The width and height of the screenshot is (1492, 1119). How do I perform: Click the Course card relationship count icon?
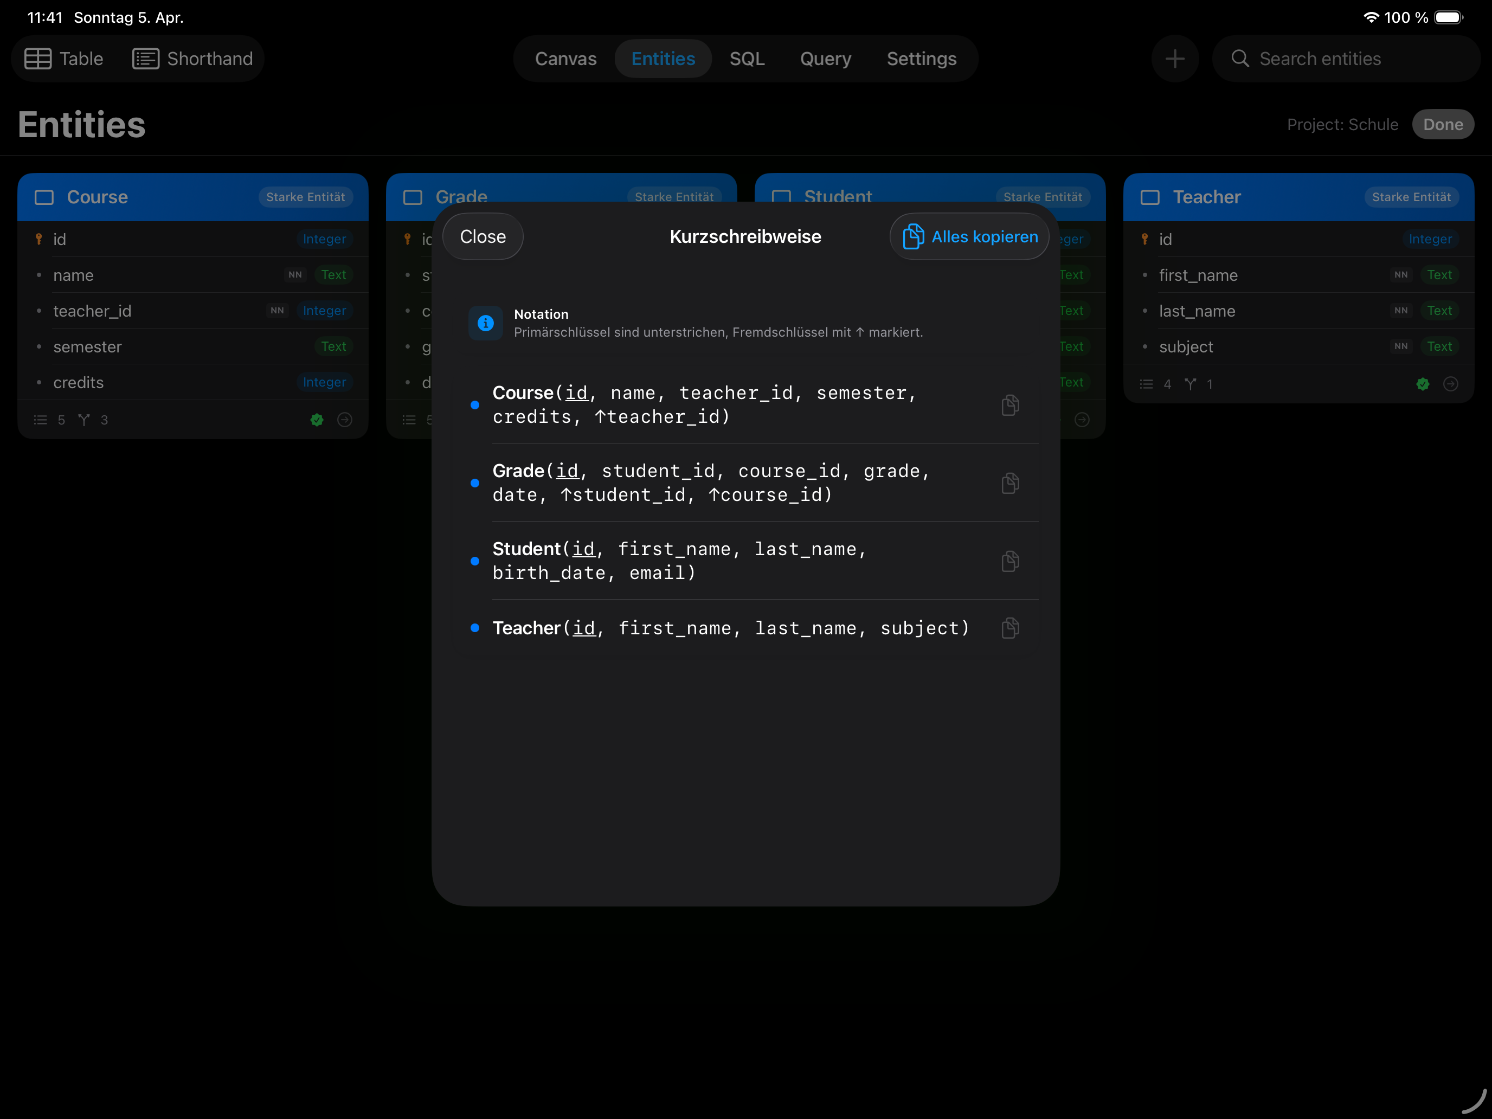83,420
